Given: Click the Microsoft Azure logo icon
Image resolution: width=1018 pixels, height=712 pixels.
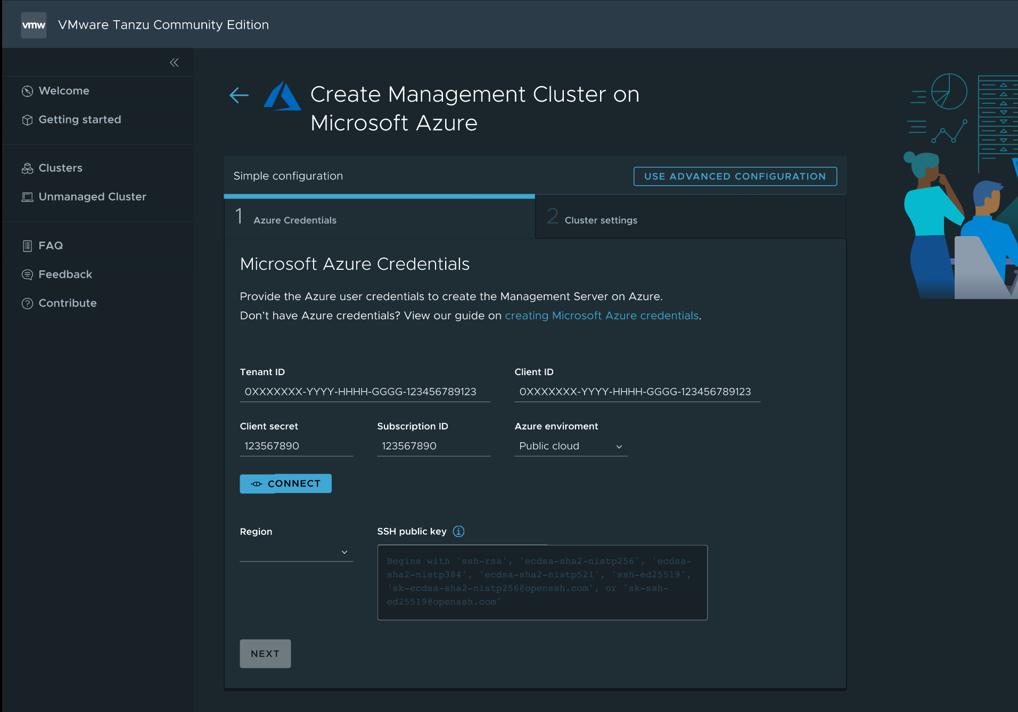Looking at the screenshot, I should pyautogui.click(x=283, y=96).
